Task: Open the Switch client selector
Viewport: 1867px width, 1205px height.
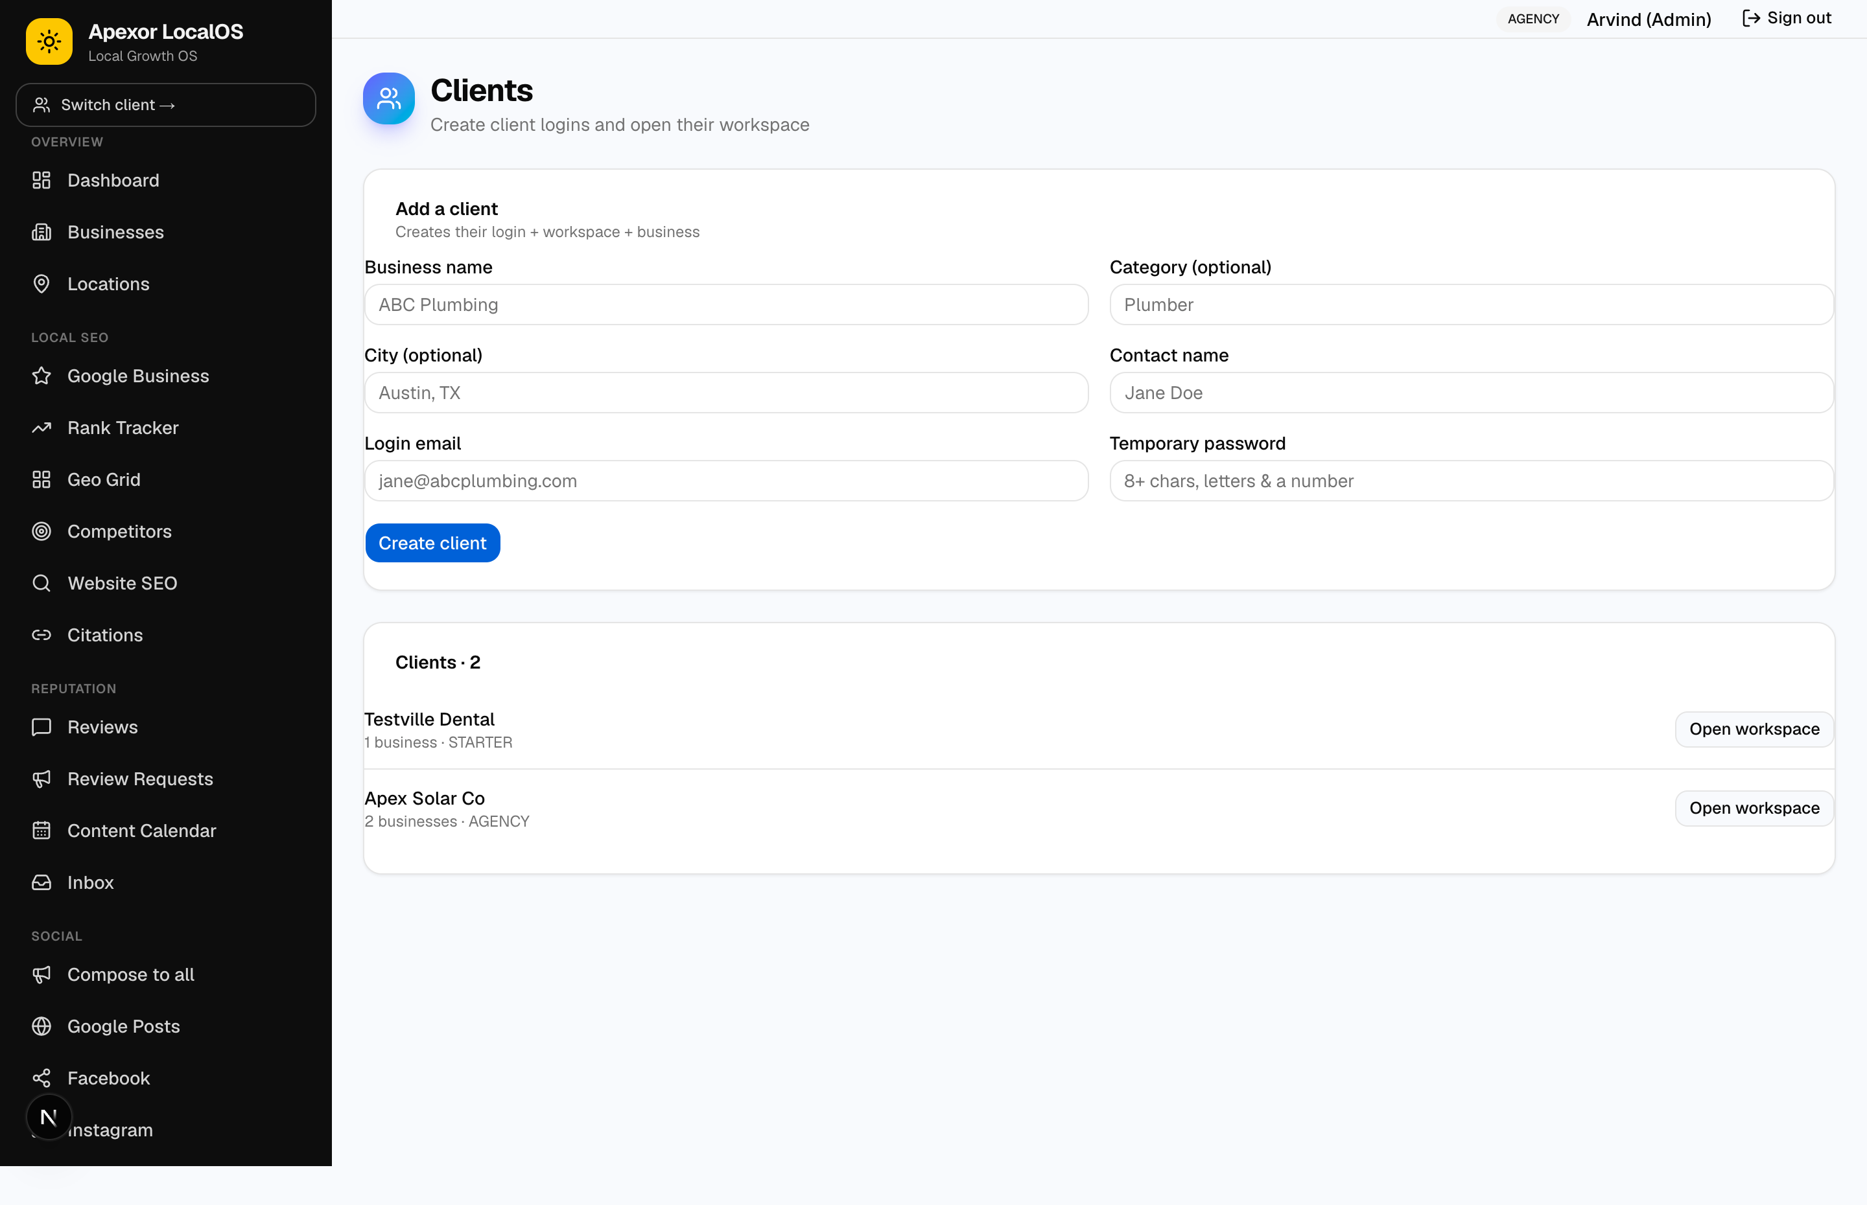Action: click(x=166, y=105)
